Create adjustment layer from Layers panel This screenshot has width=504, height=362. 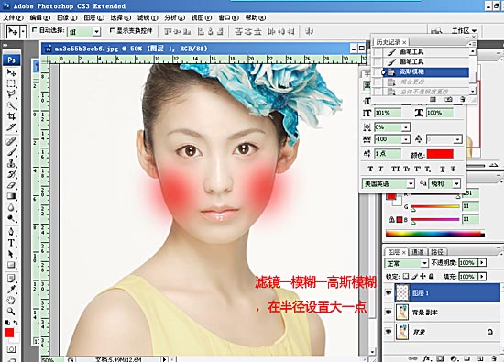coord(454,358)
